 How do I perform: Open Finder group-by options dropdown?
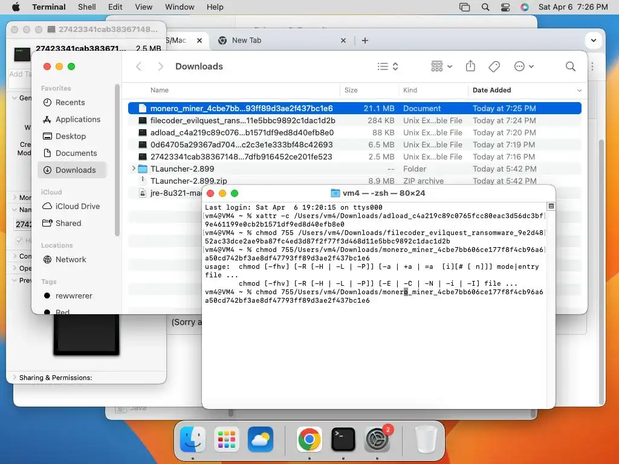tap(441, 66)
